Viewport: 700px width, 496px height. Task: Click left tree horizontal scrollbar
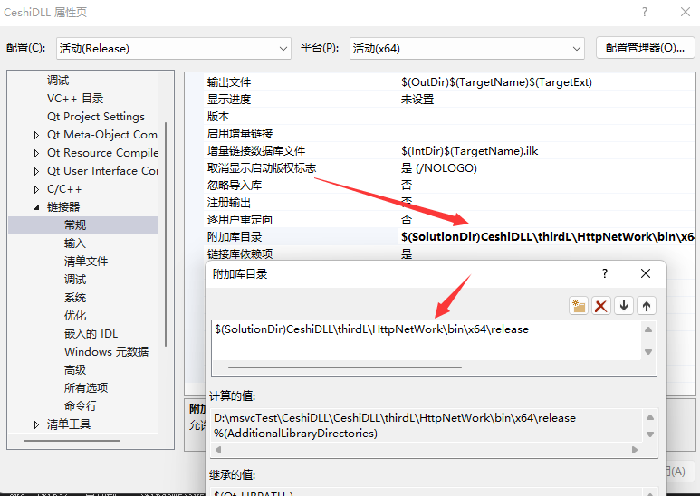click(72, 441)
